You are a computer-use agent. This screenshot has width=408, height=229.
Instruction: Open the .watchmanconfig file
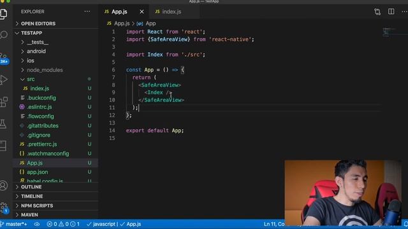tap(55, 153)
